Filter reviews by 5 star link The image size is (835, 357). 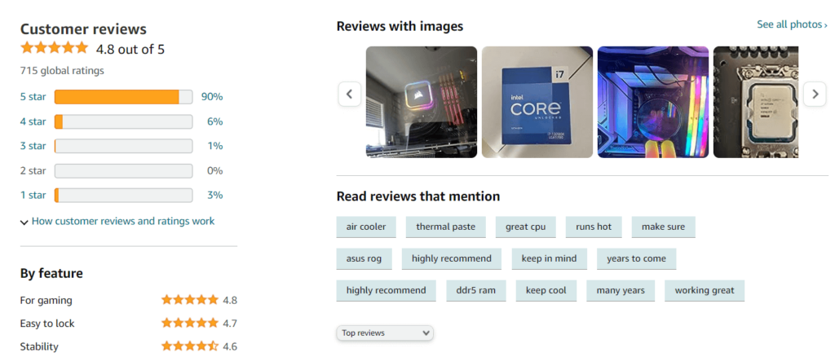pyautogui.click(x=33, y=97)
